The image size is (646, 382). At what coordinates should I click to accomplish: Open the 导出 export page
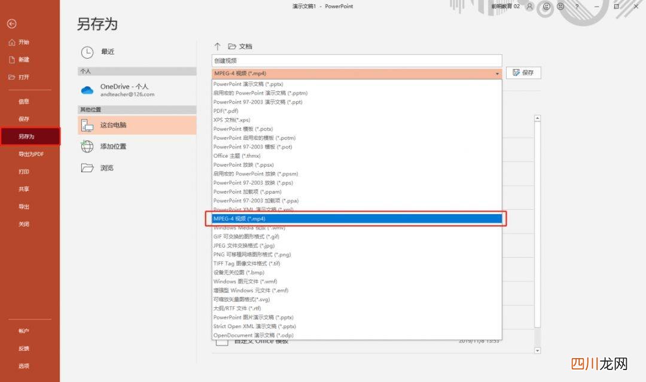[24, 207]
